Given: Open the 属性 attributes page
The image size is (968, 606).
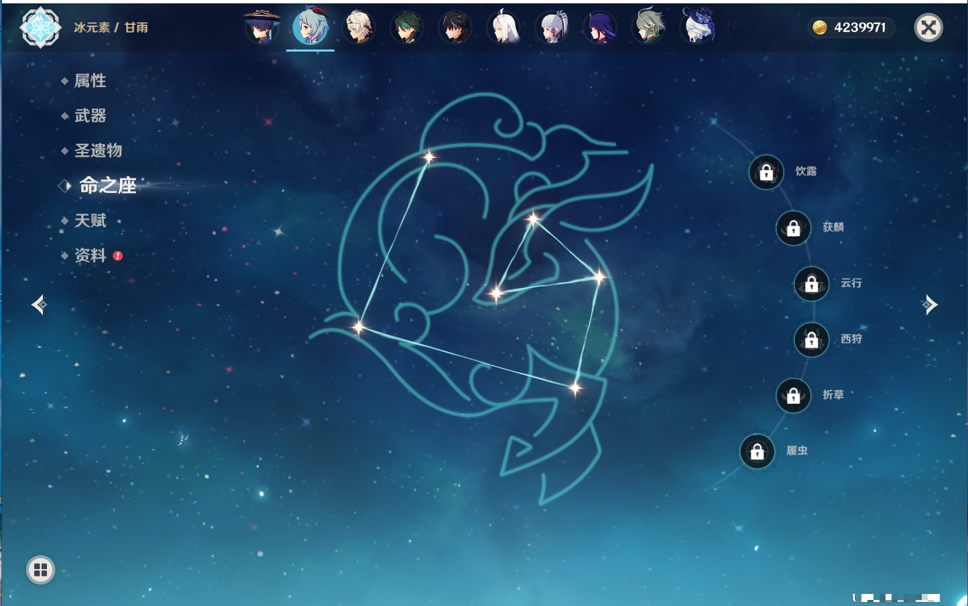Looking at the screenshot, I should 90,81.
